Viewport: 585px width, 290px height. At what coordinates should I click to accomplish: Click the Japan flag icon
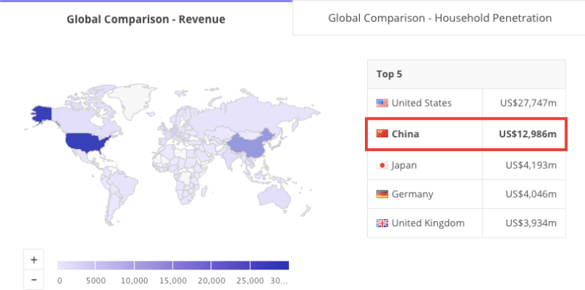tap(382, 165)
